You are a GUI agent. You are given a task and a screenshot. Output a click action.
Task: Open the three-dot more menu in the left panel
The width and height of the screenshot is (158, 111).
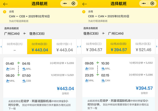(65, 4)
